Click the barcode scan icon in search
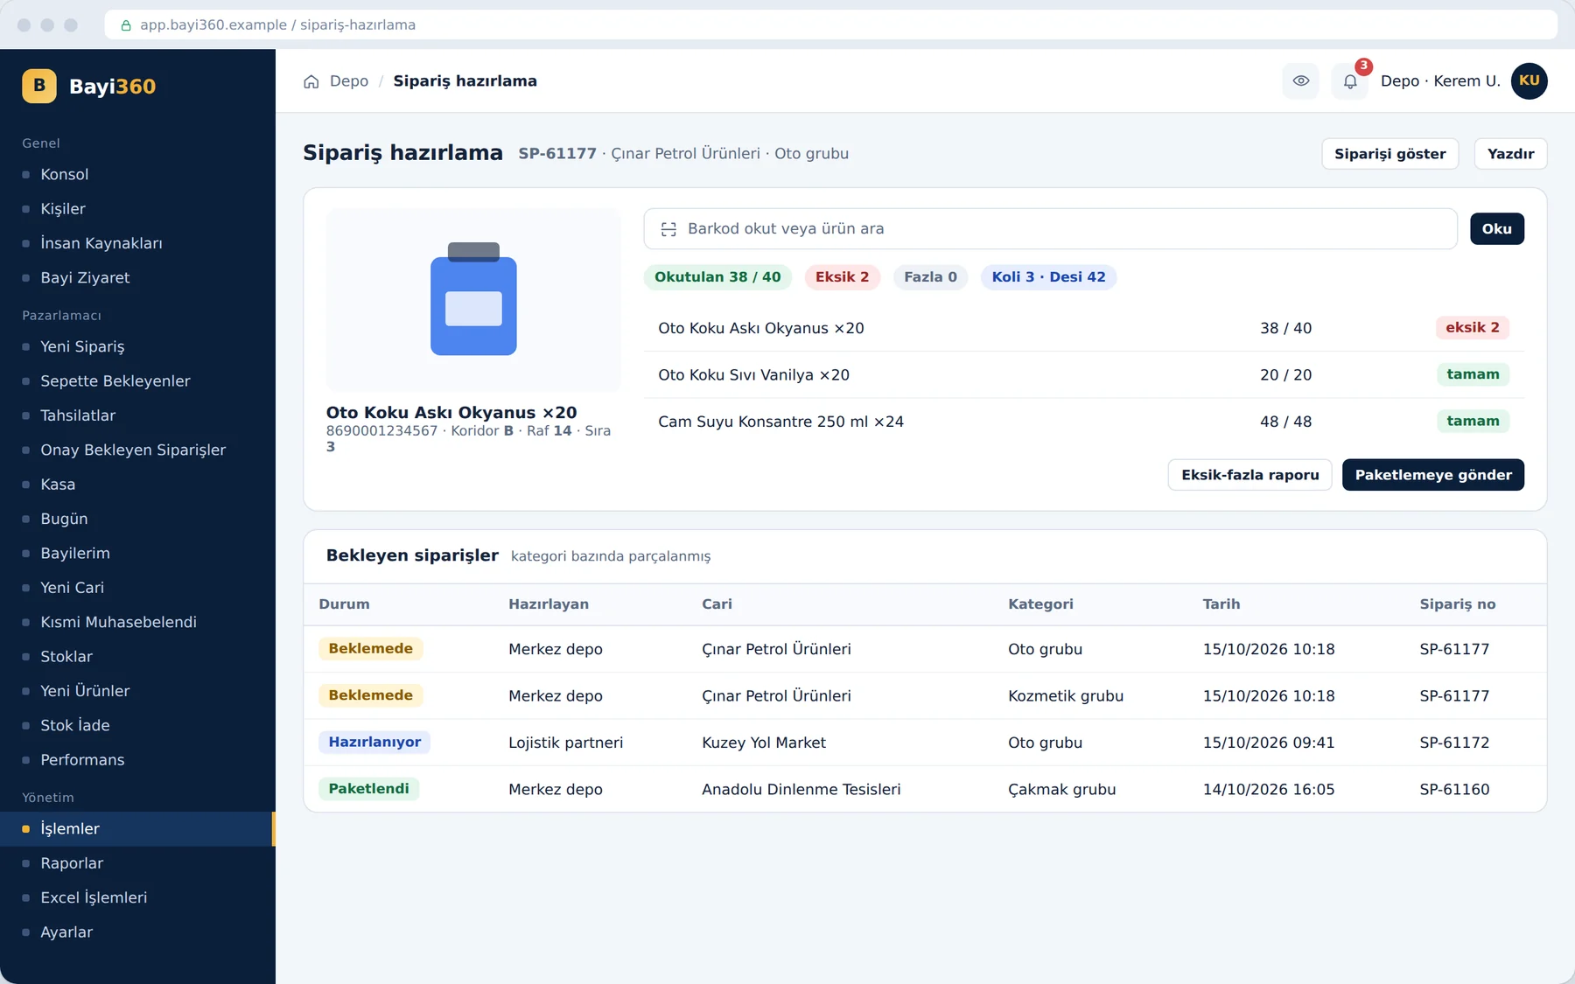Image resolution: width=1575 pixels, height=984 pixels. (x=668, y=229)
